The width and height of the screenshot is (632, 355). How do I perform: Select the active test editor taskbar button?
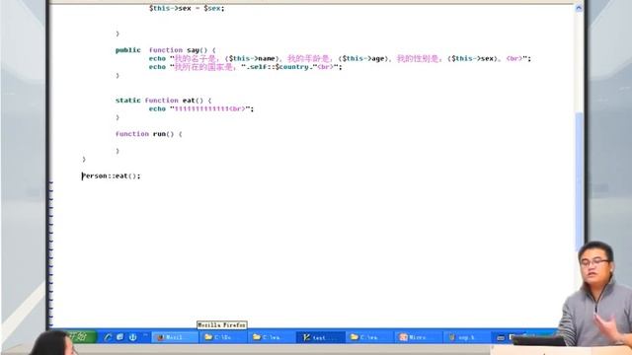(x=320, y=337)
